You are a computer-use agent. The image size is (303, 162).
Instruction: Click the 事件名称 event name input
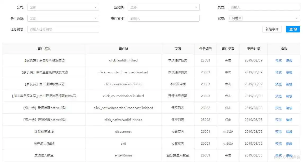coord(163,18)
